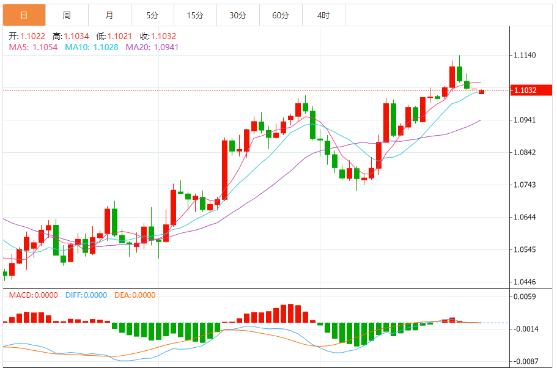557x368 pixels.
Task: Show the 60分 chart tab
Action: pos(281,15)
